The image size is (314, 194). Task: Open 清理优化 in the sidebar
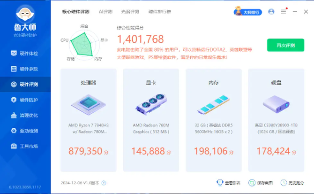click(25, 115)
